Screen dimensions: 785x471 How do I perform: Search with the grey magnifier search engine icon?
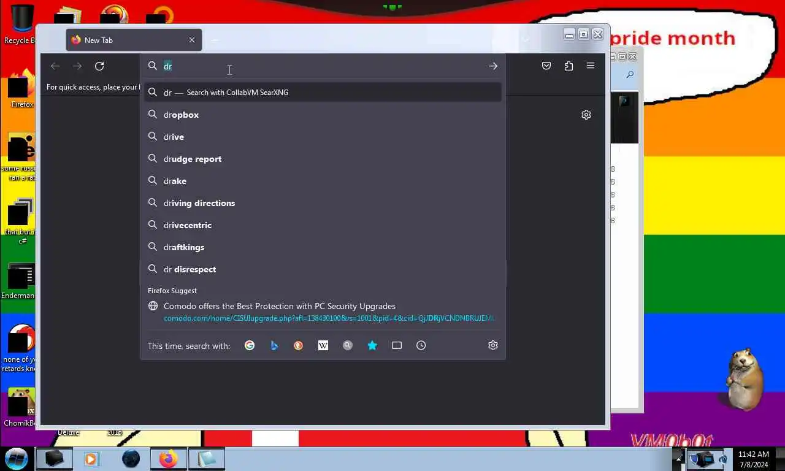click(348, 346)
